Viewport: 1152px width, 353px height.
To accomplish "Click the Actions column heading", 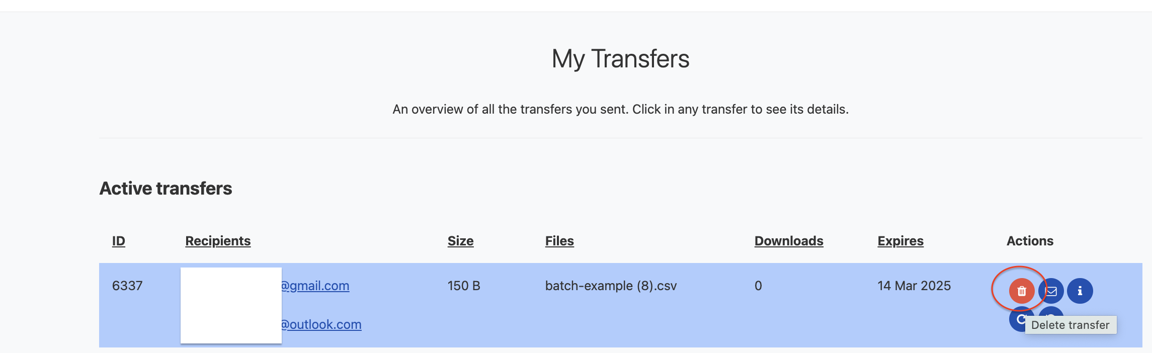I will [x=1030, y=240].
